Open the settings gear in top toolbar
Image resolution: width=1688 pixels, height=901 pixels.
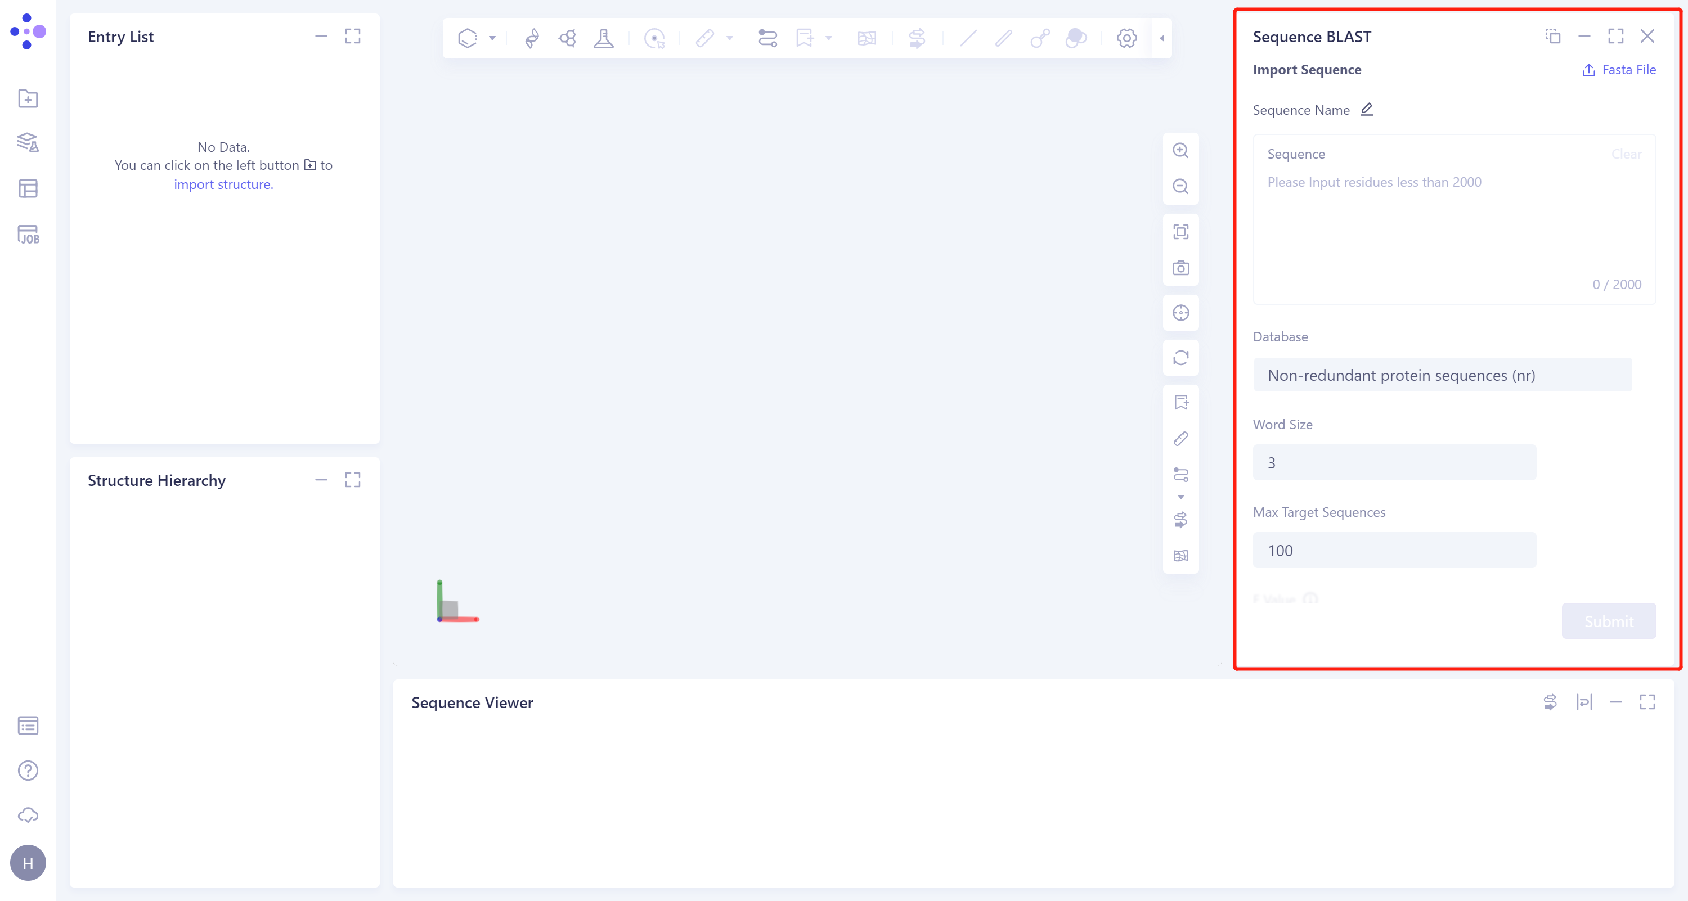point(1126,38)
